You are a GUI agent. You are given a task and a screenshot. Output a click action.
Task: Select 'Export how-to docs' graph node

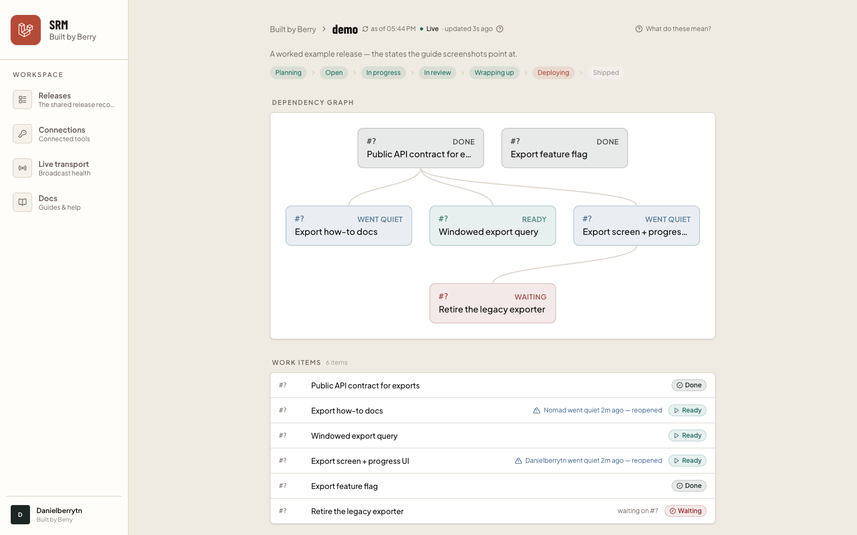tap(349, 226)
